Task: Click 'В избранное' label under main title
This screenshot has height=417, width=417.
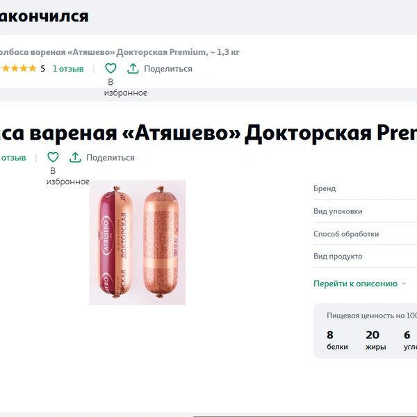Action: [x=67, y=177]
